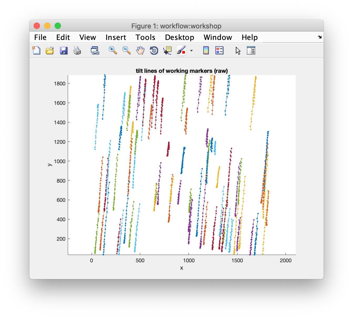
Task: Select the Zoom In tool
Action: pyautogui.click(x=113, y=50)
